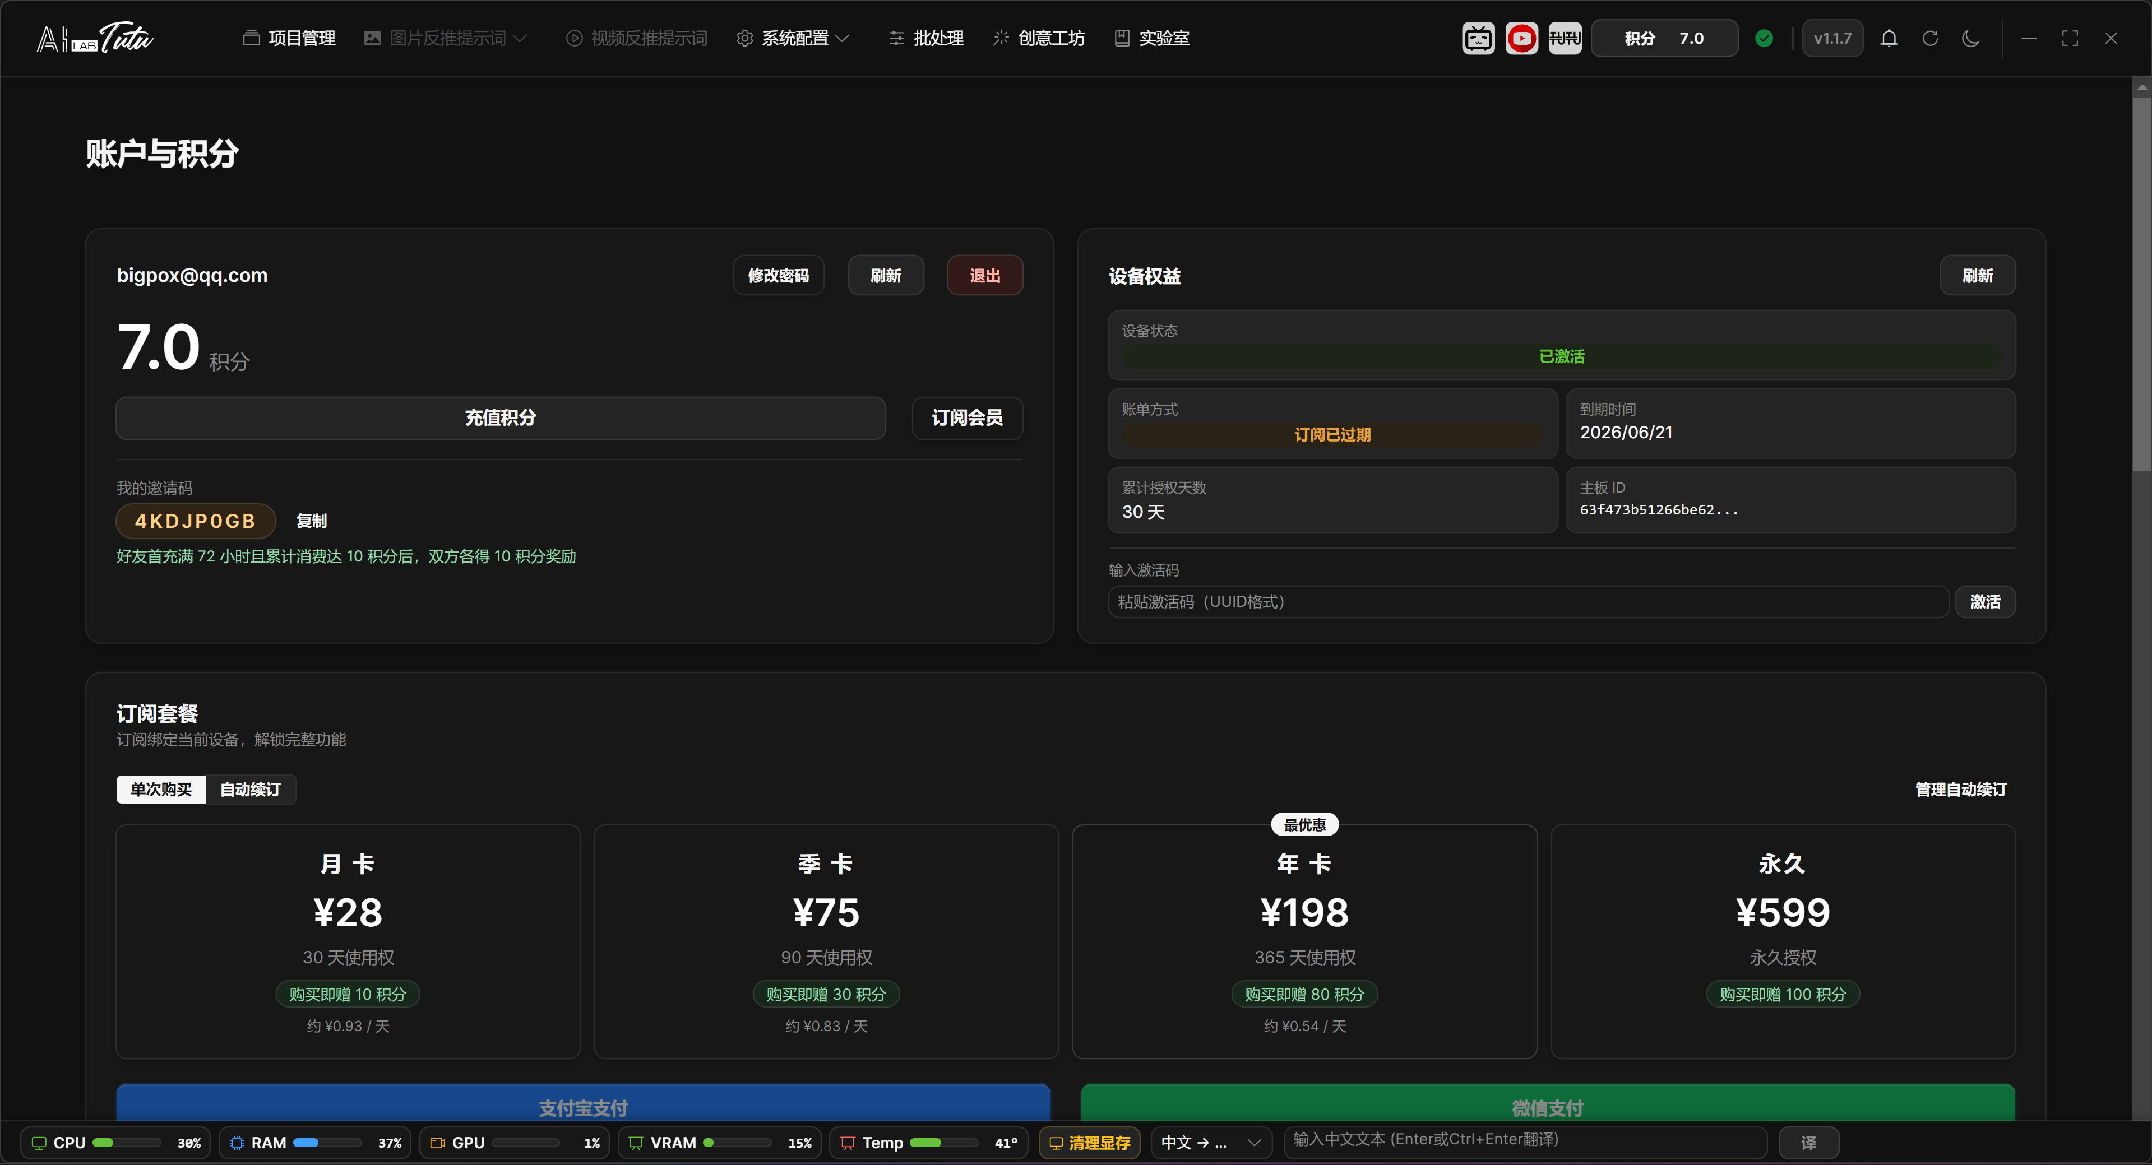Click the 订阅已过期 status label
The height and width of the screenshot is (1165, 2152).
point(1332,434)
